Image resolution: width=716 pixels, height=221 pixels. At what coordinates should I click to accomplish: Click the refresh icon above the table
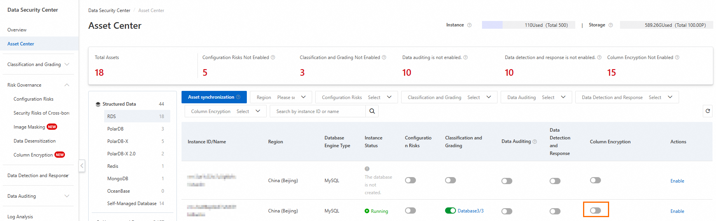[x=708, y=111]
